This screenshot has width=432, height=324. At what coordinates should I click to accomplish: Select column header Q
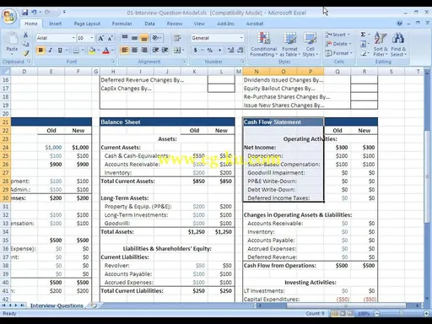337,72
